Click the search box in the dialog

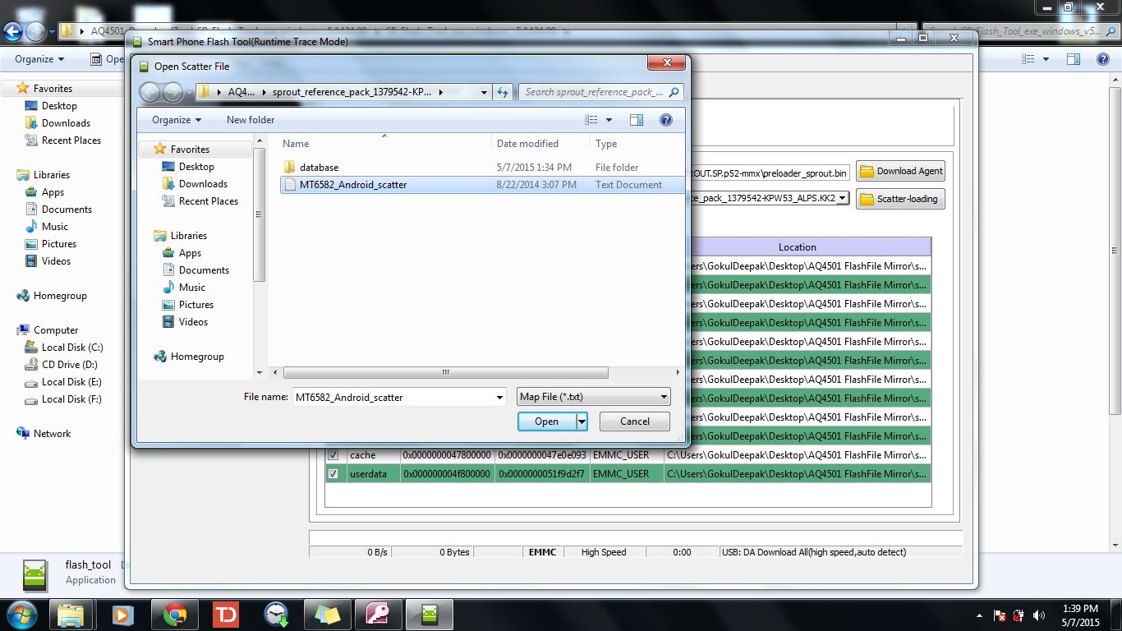pos(600,92)
